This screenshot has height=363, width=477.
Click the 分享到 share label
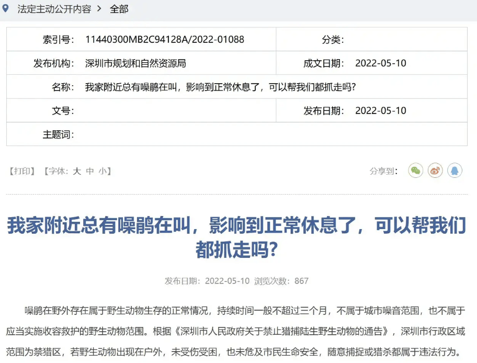click(385, 171)
